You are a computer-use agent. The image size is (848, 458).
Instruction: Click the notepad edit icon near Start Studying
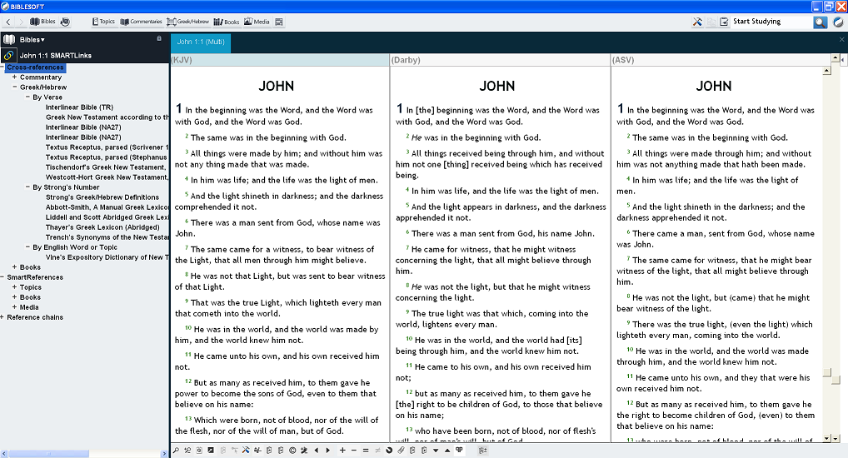[724, 22]
